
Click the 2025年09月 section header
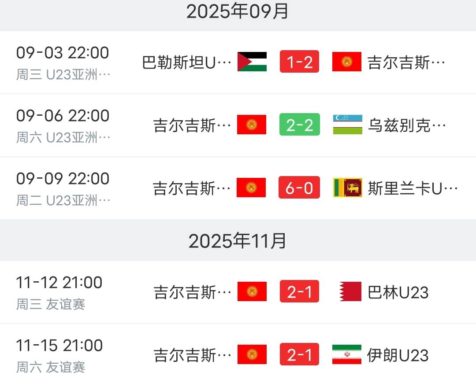tap(238, 11)
